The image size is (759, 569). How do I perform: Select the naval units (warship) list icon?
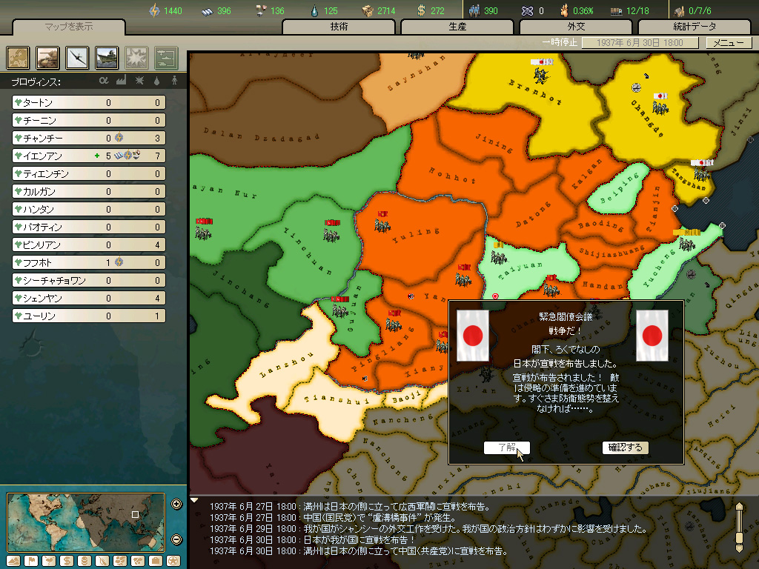107,58
